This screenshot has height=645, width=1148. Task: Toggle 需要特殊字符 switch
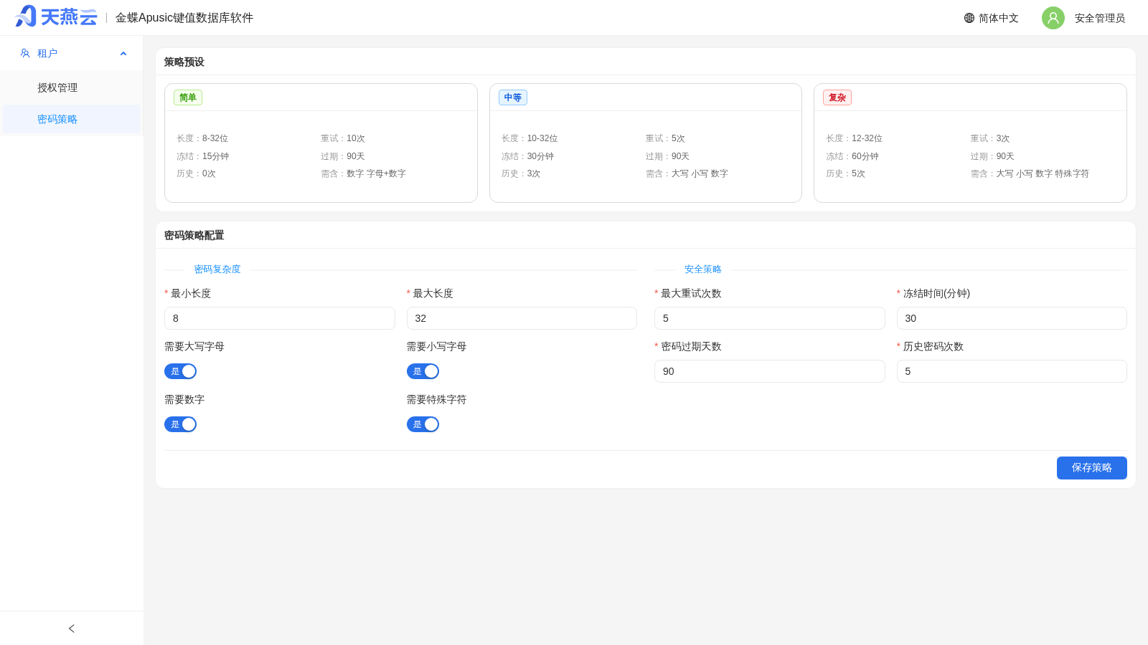(423, 424)
